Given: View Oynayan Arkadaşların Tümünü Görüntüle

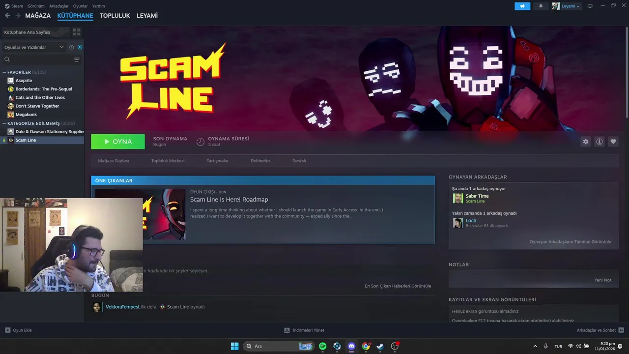Looking at the screenshot, I should coord(570,242).
